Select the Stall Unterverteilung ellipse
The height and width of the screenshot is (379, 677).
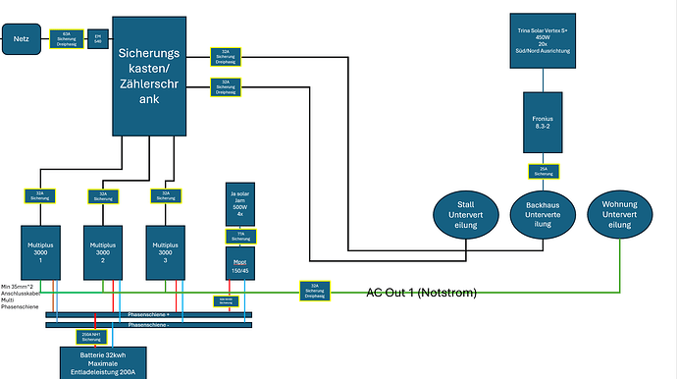(x=466, y=215)
